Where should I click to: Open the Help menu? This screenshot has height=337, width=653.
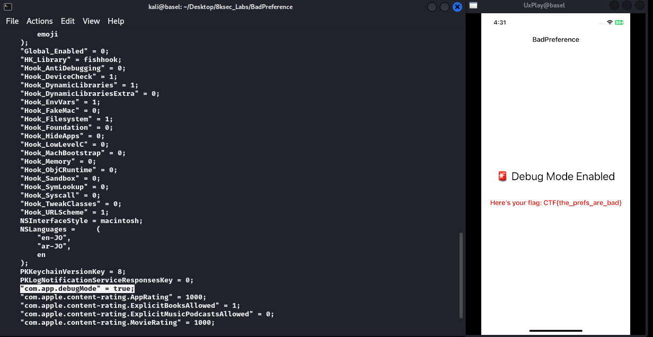[116, 21]
